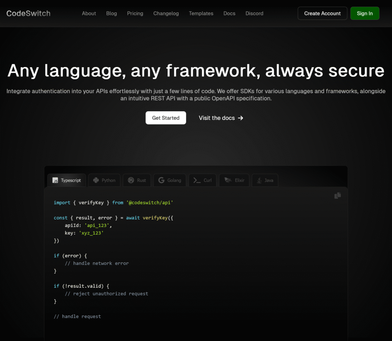Image resolution: width=392 pixels, height=341 pixels.
Task: Click the CodeSwitch logo
Action: tap(28, 13)
